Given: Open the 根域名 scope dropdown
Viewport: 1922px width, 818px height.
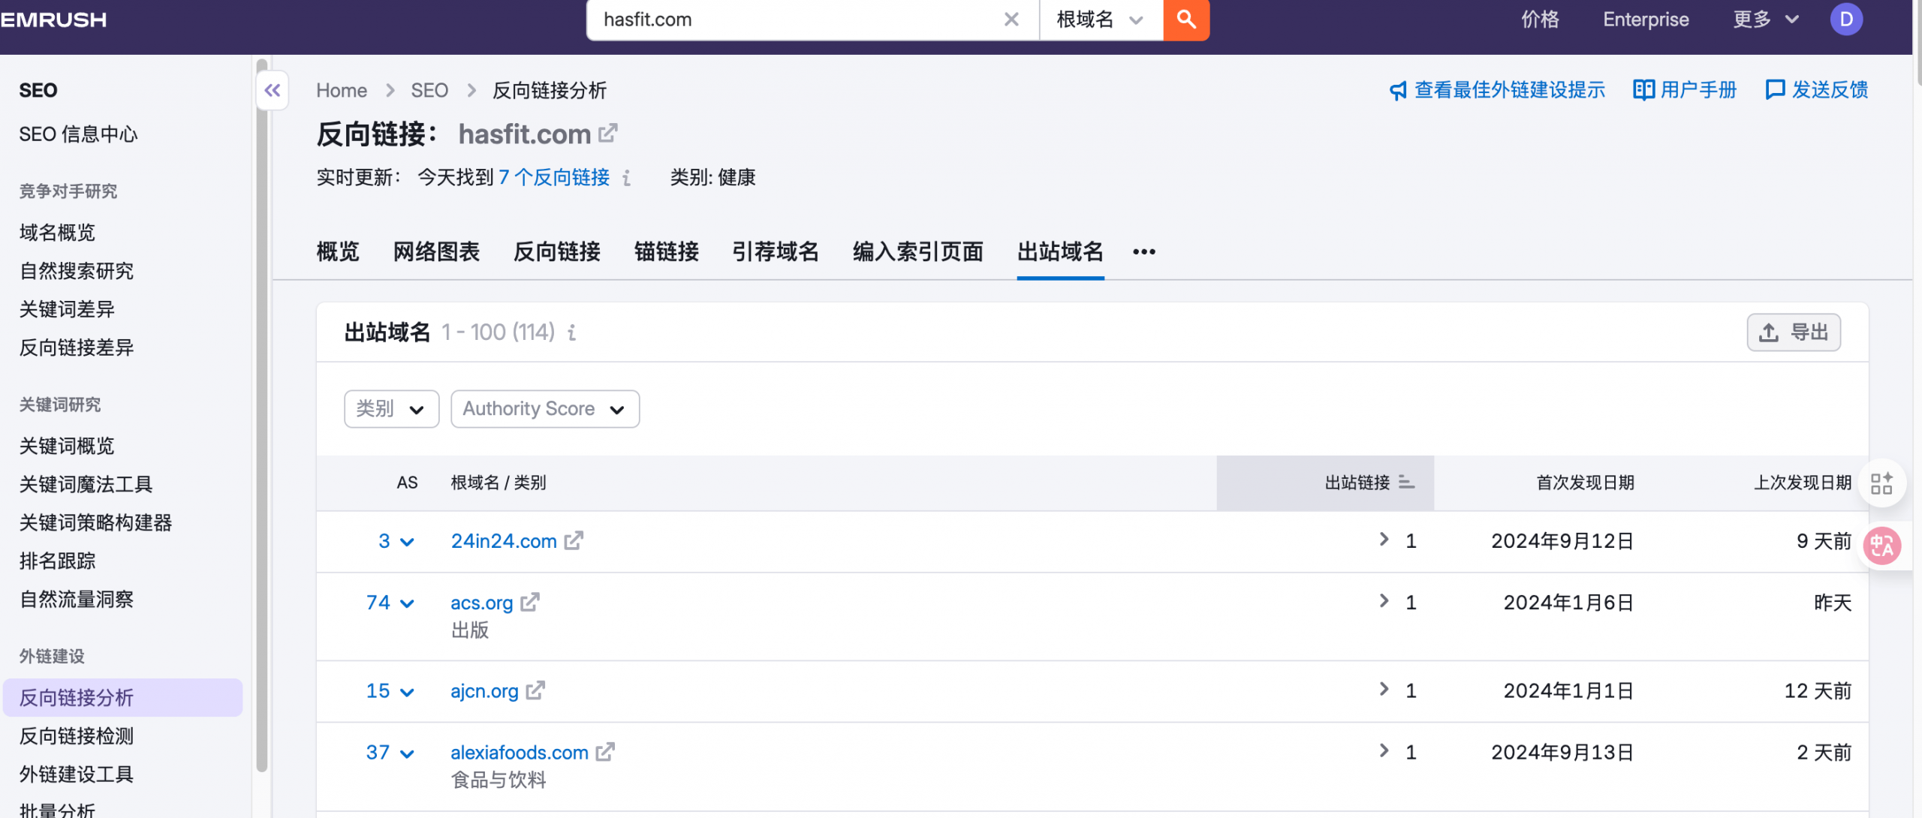Looking at the screenshot, I should tap(1101, 20).
